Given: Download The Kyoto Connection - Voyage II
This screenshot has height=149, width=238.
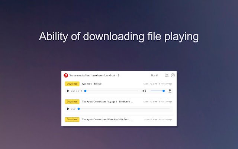Looking at the screenshot, I should 72,102.
